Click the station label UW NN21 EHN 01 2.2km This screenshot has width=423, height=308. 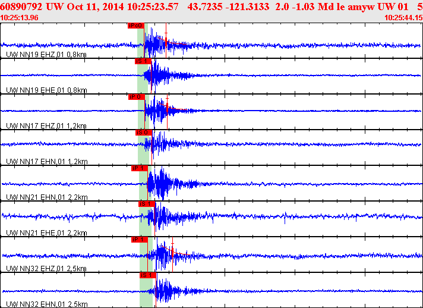click(47, 197)
